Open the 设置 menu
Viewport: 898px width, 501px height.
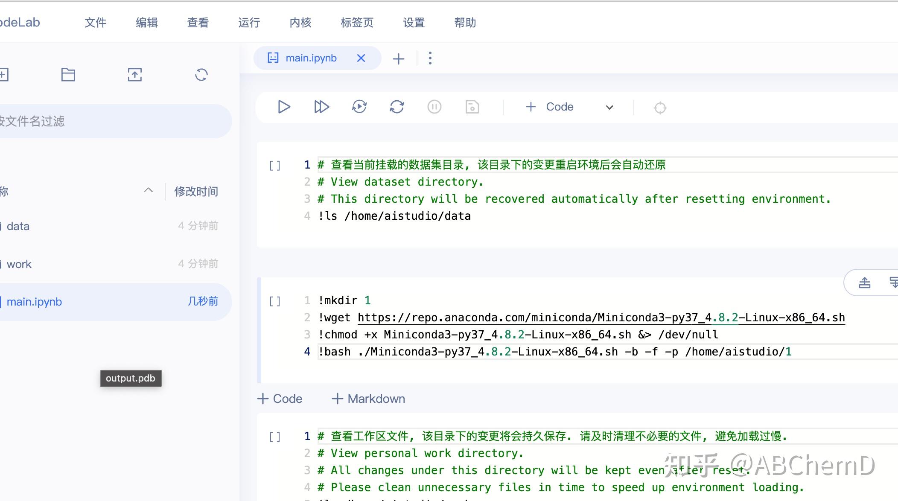pyautogui.click(x=414, y=23)
